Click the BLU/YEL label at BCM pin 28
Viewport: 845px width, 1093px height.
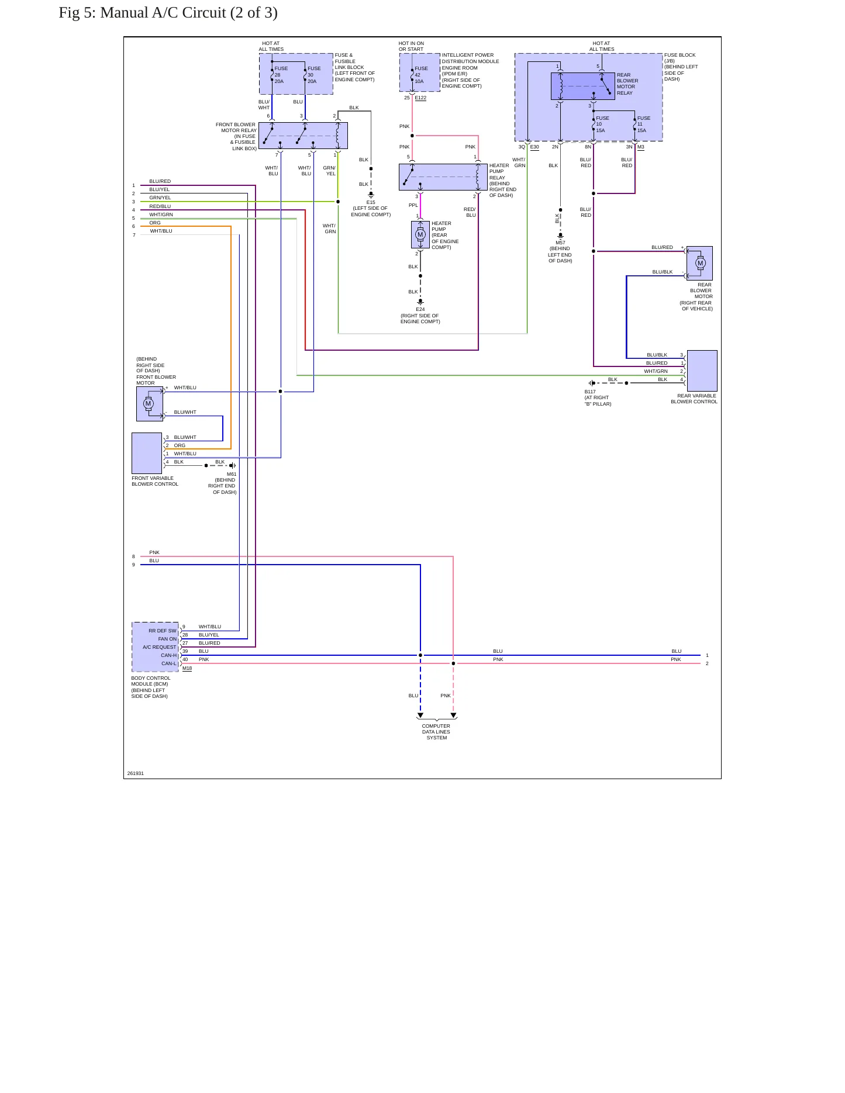[209, 635]
